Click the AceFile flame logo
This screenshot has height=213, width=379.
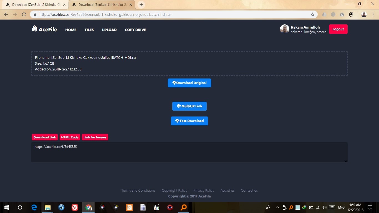pos(34,29)
